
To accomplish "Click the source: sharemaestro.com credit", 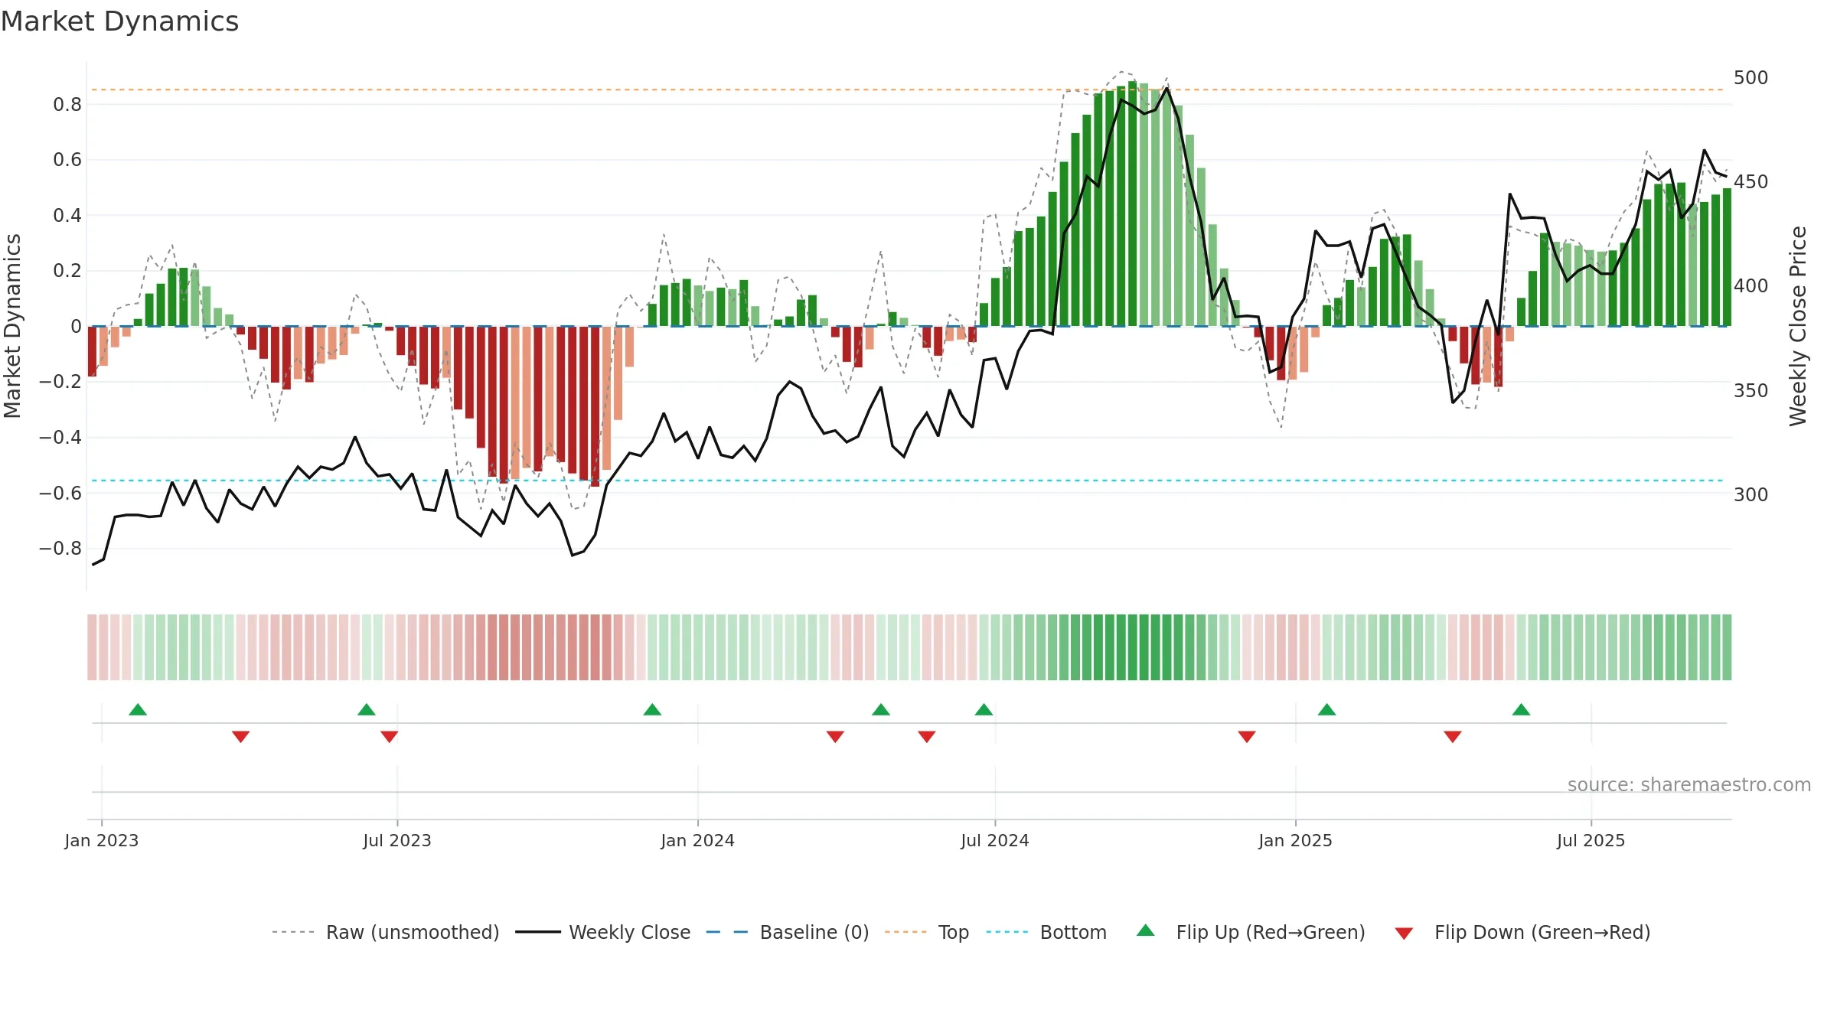I will coord(1689,784).
